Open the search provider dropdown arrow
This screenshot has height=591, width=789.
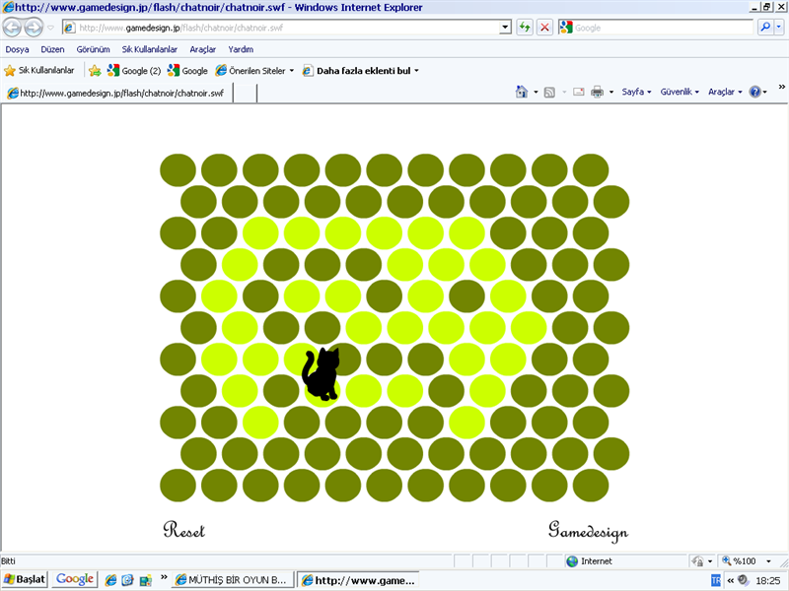779,28
